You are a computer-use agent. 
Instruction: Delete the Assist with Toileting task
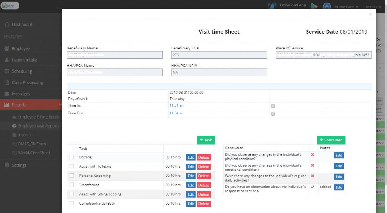(x=204, y=167)
